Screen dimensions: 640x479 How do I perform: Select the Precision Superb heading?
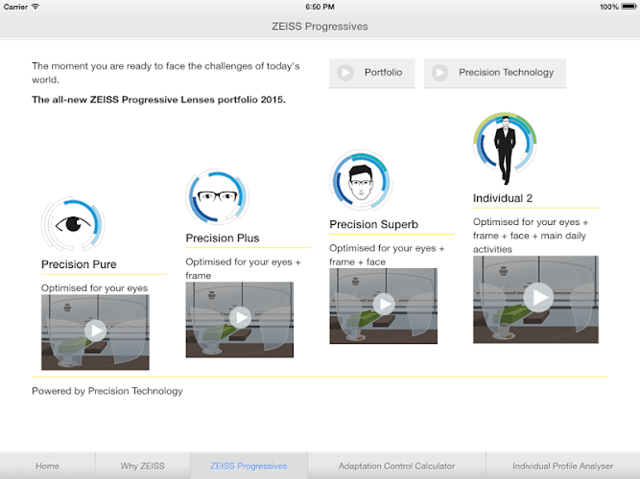click(x=374, y=224)
